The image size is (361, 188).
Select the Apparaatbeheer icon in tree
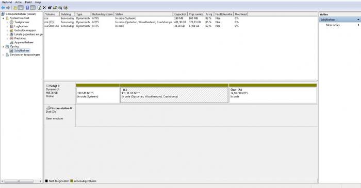pos(11,43)
